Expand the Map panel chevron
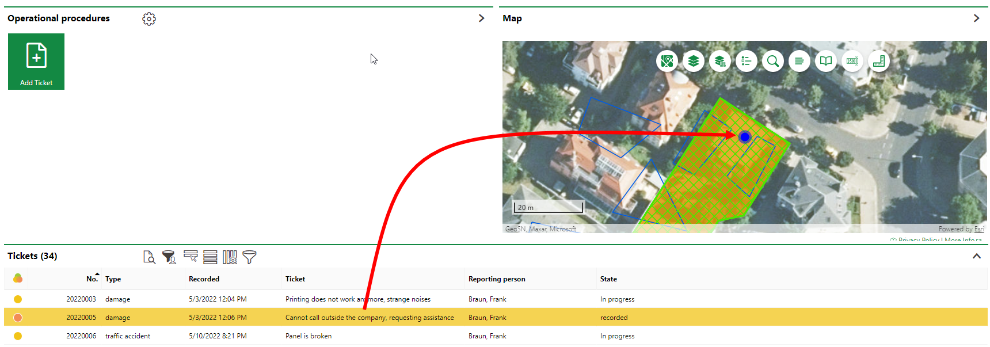The image size is (990, 347). coord(976,18)
